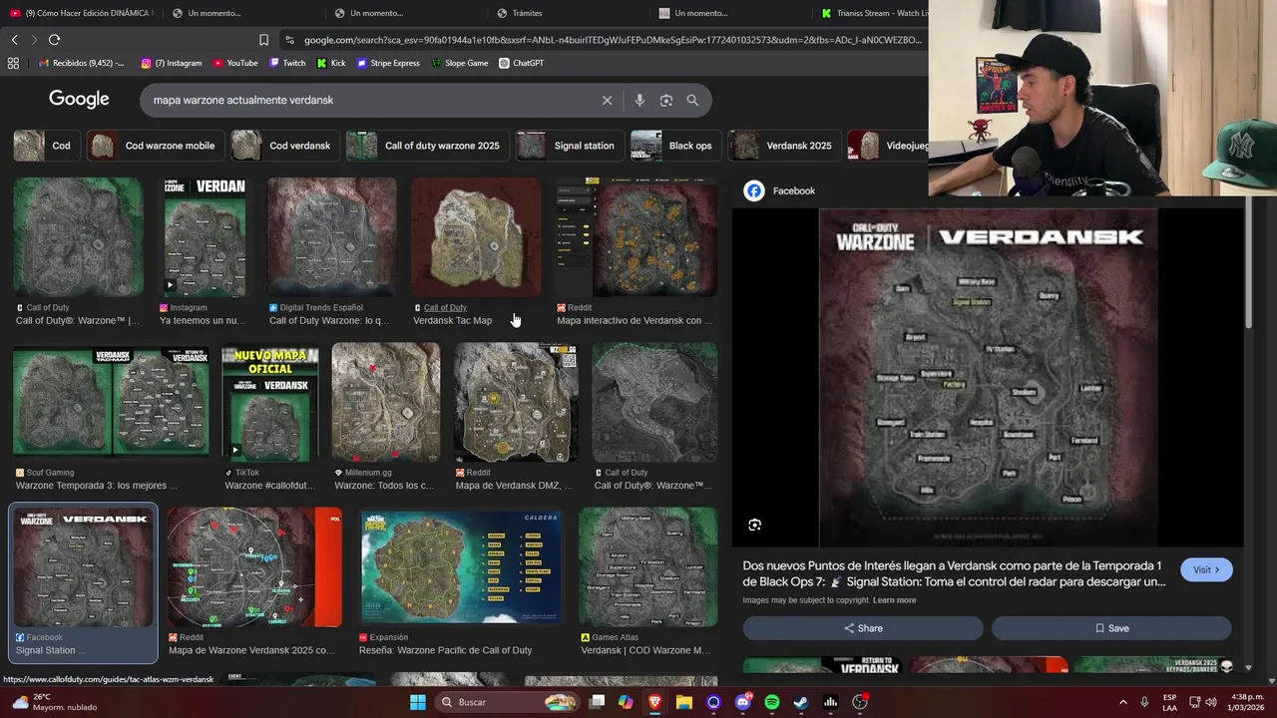The width and height of the screenshot is (1277, 718).
Task: Click the Windows Start button
Action: [x=417, y=702]
